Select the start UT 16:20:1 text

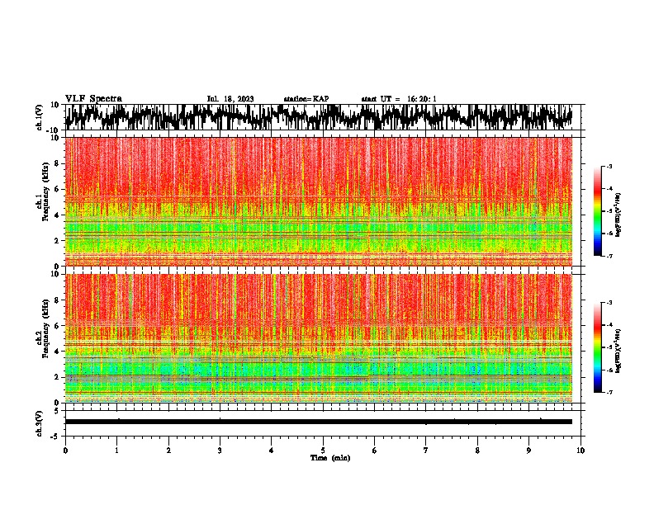pos(399,99)
